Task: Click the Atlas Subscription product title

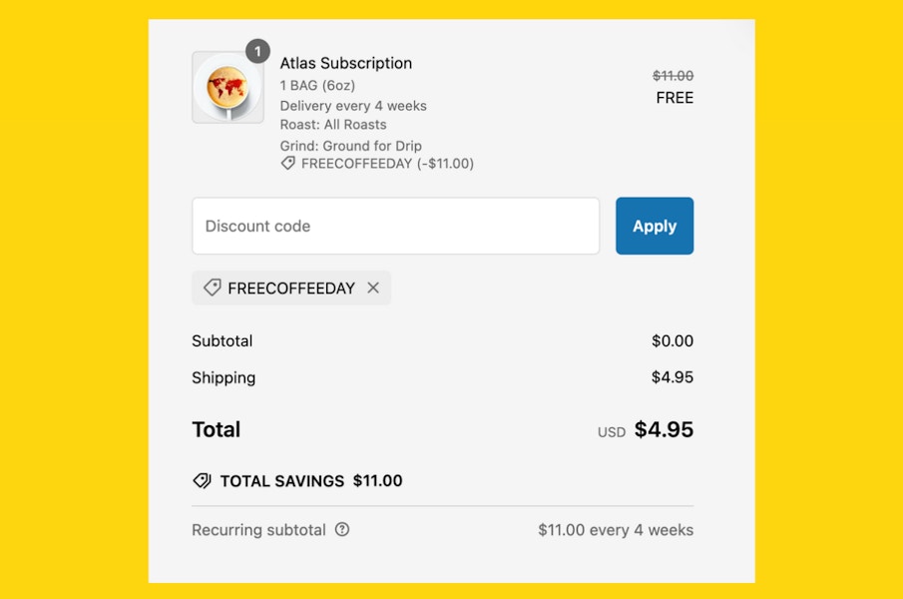Action: coord(345,63)
